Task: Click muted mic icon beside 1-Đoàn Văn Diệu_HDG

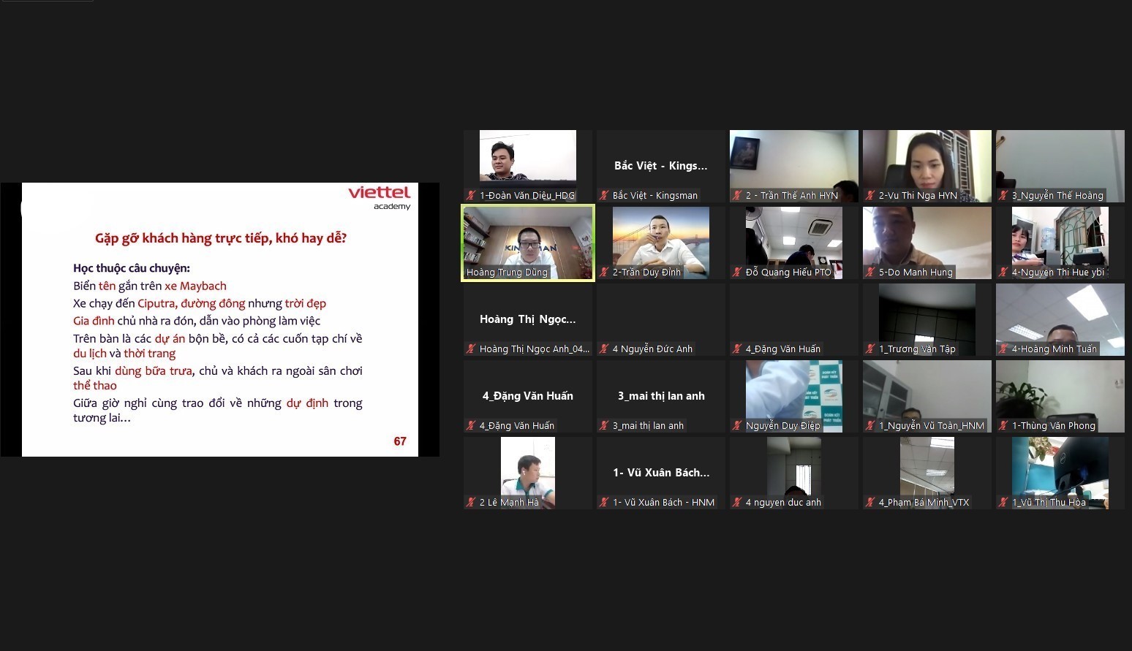Action: (472, 196)
